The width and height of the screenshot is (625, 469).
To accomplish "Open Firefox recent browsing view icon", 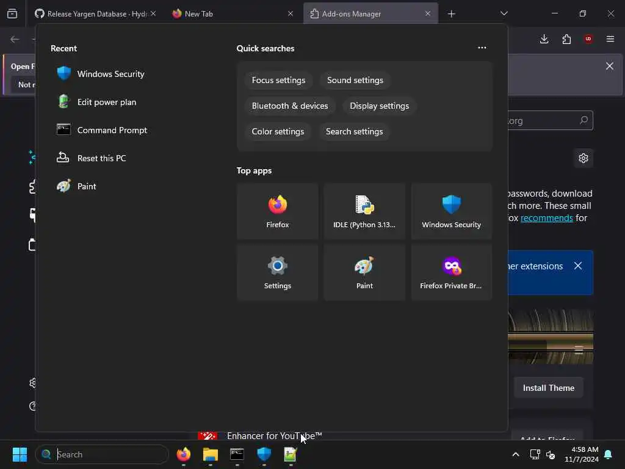I will [x=12, y=14].
